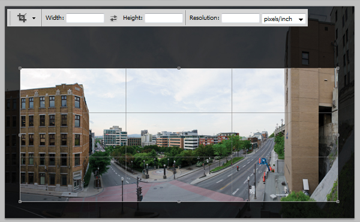Image resolution: width=360 pixels, height=222 pixels.
Task: Click the top-right corner crop handle
Action: (x=338, y=68)
